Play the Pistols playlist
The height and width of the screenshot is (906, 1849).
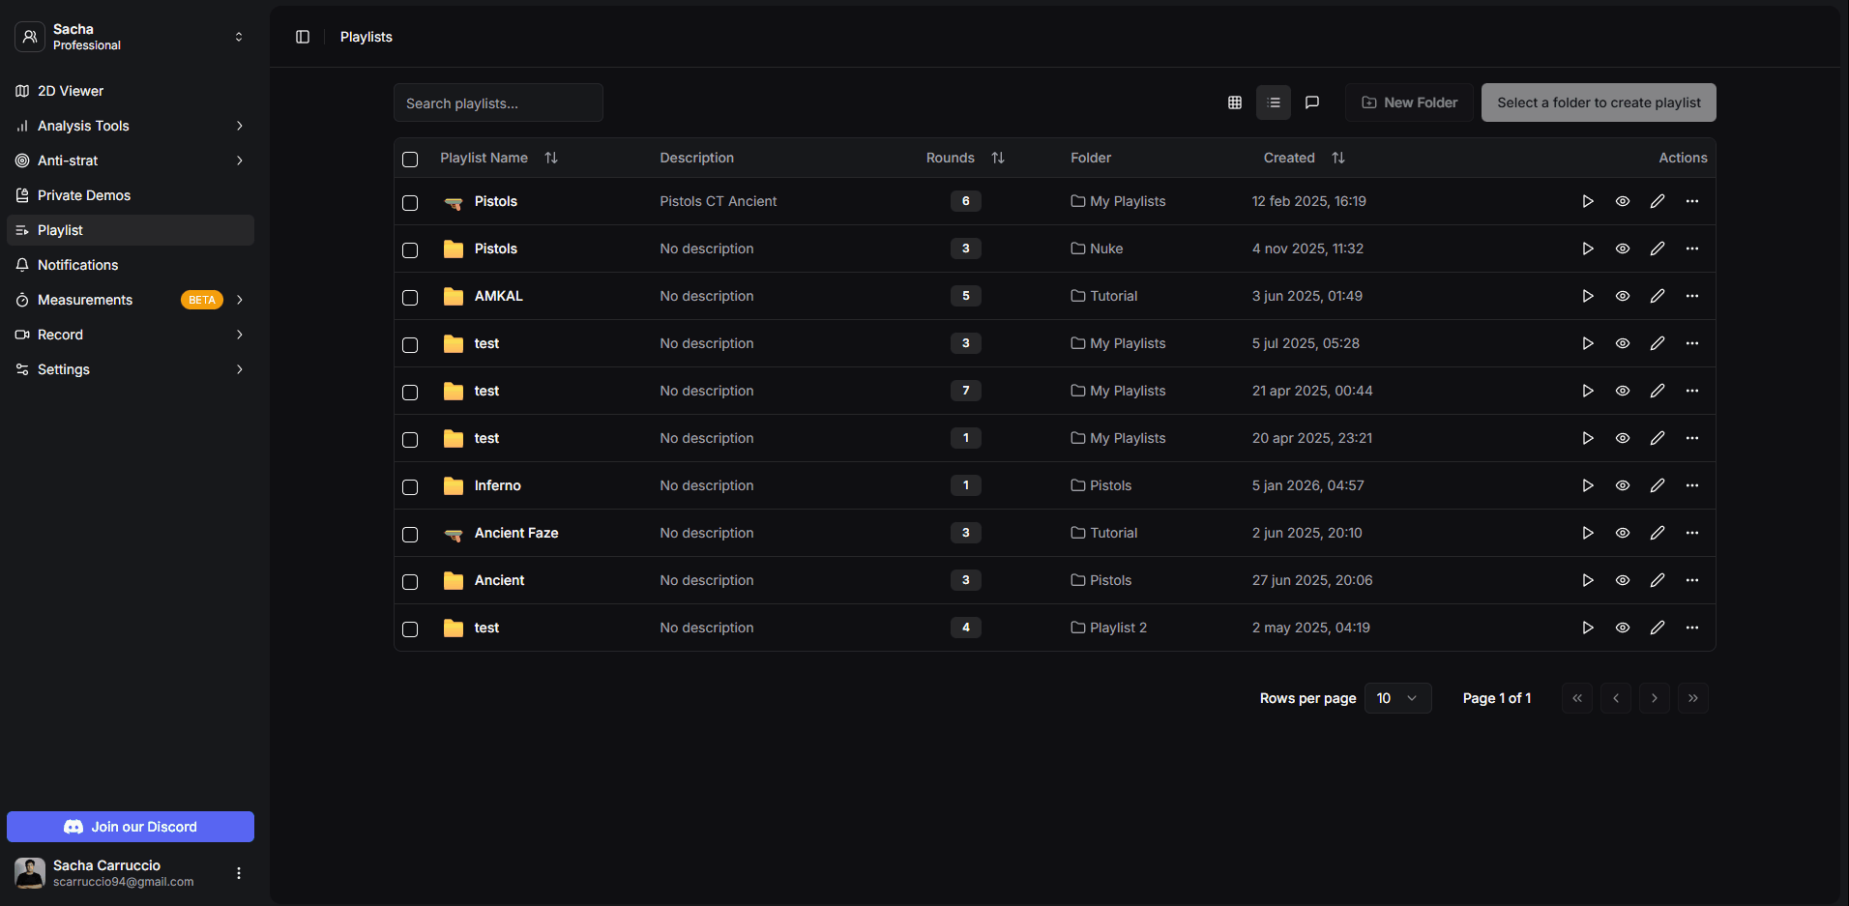tap(1587, 201)
